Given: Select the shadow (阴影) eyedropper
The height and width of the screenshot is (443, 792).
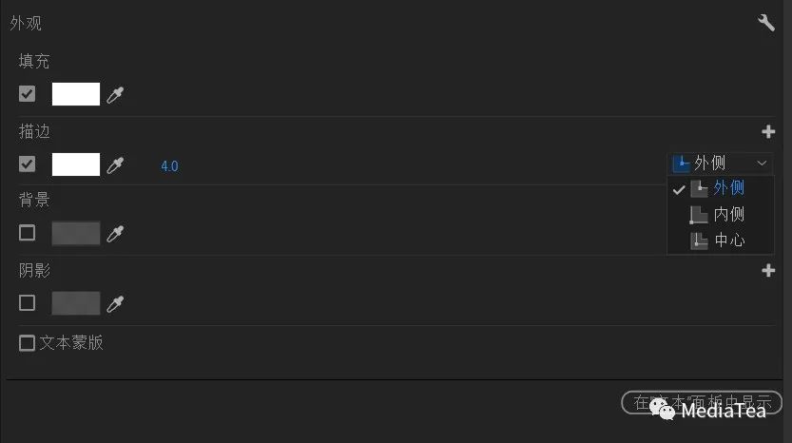Looking at the screenshot, I should point(115,303).
